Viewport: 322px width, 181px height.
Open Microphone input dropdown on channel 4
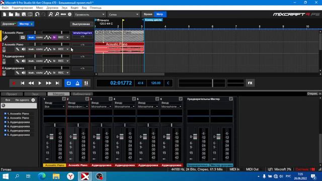tap(124, 107)
